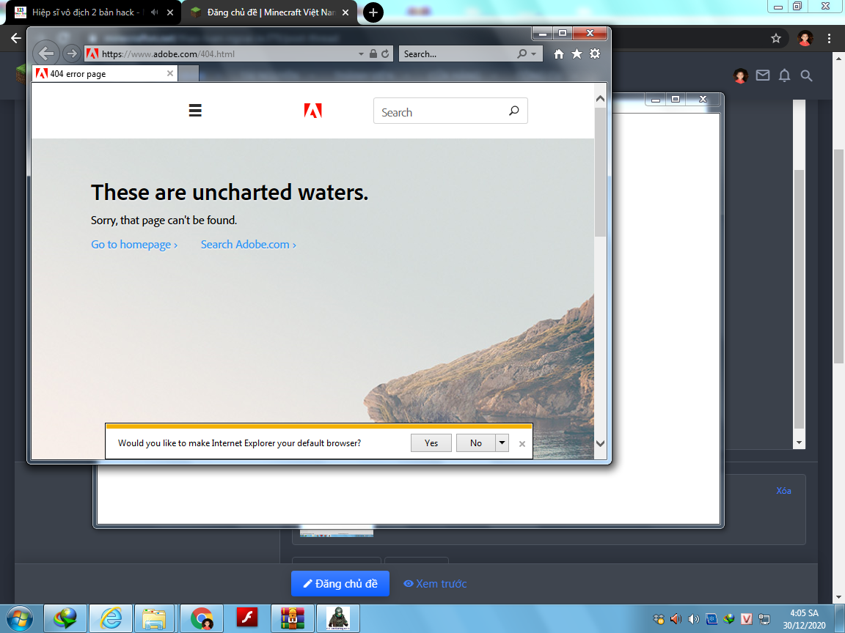This screenshot has height=633, width=845.
Task: Open Internet Explorer taskbar icon
Action: point(111,618)
